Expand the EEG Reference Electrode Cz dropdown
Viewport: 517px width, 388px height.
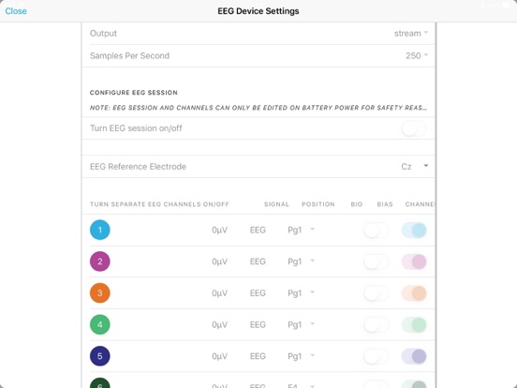415,166
